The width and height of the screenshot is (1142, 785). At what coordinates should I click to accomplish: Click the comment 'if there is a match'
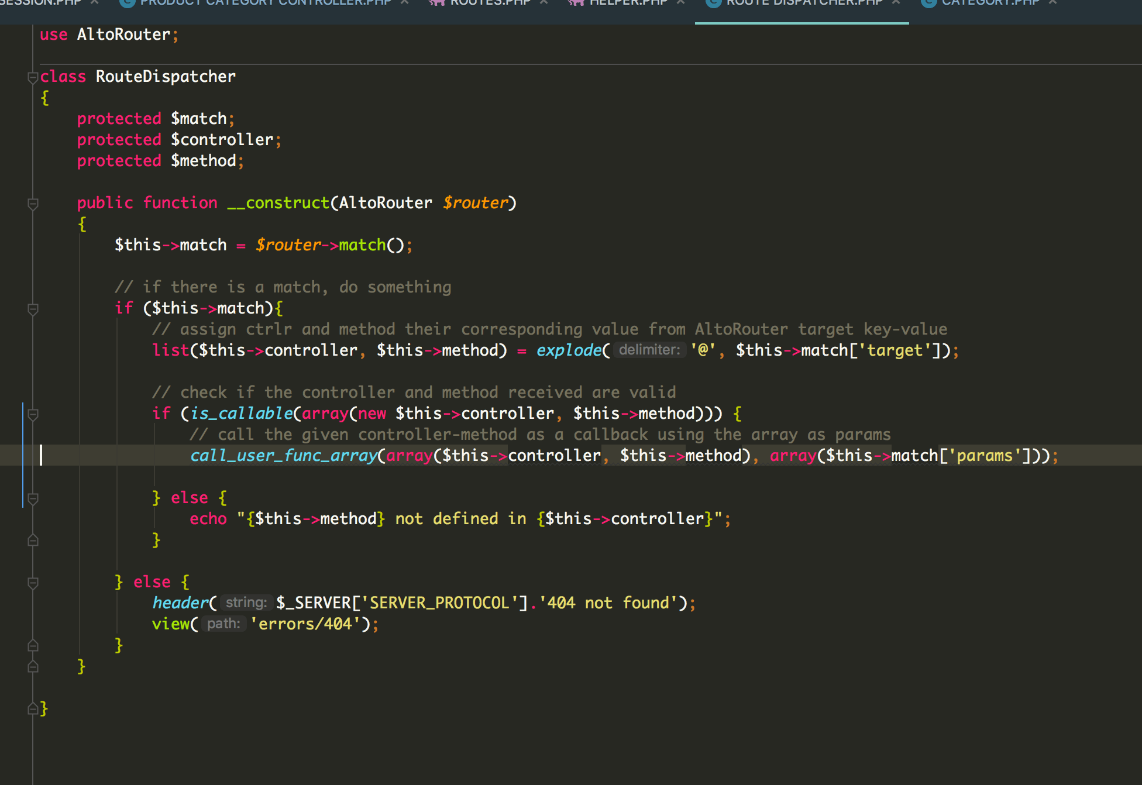283,287
